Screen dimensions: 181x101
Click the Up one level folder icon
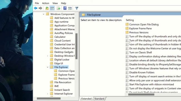click(47, 8)
